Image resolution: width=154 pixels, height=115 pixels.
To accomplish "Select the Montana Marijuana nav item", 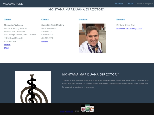I will coord(145,3).
